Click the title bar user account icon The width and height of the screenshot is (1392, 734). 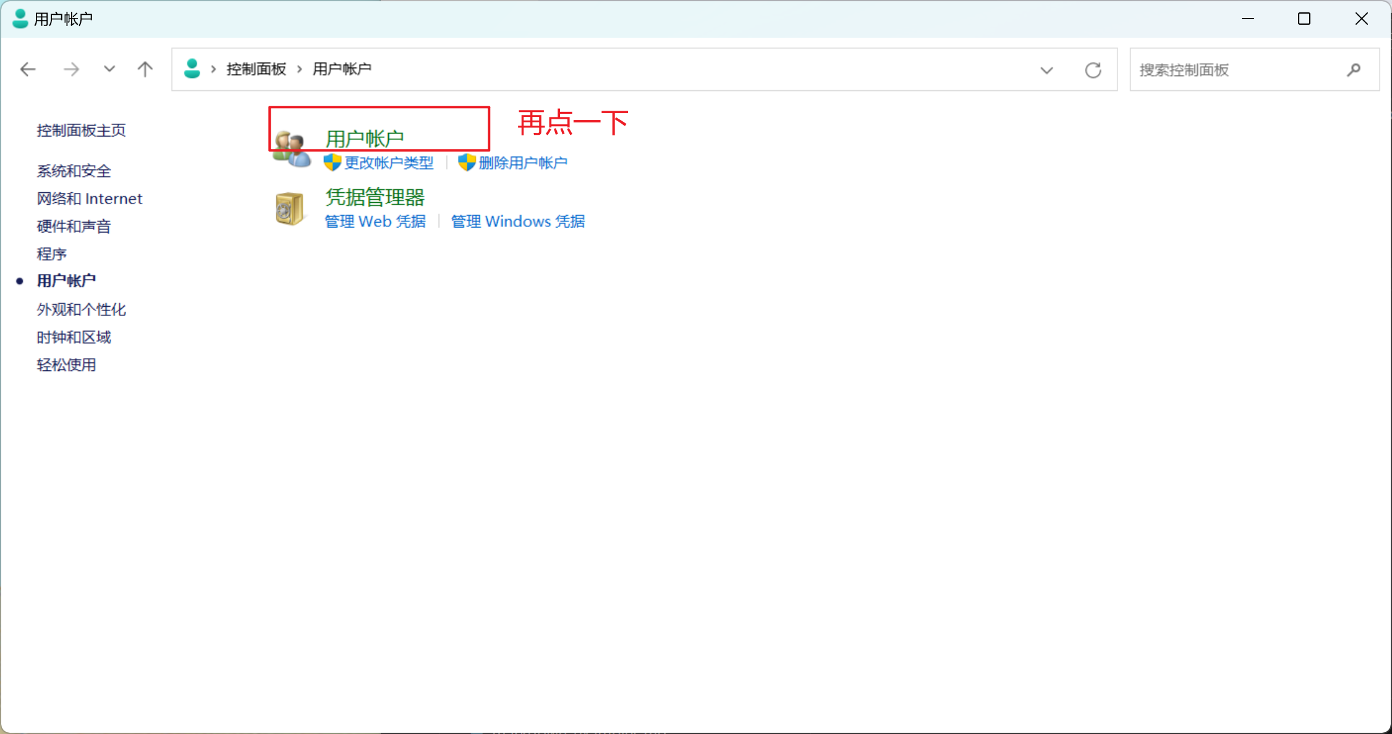tap(20, 19)
